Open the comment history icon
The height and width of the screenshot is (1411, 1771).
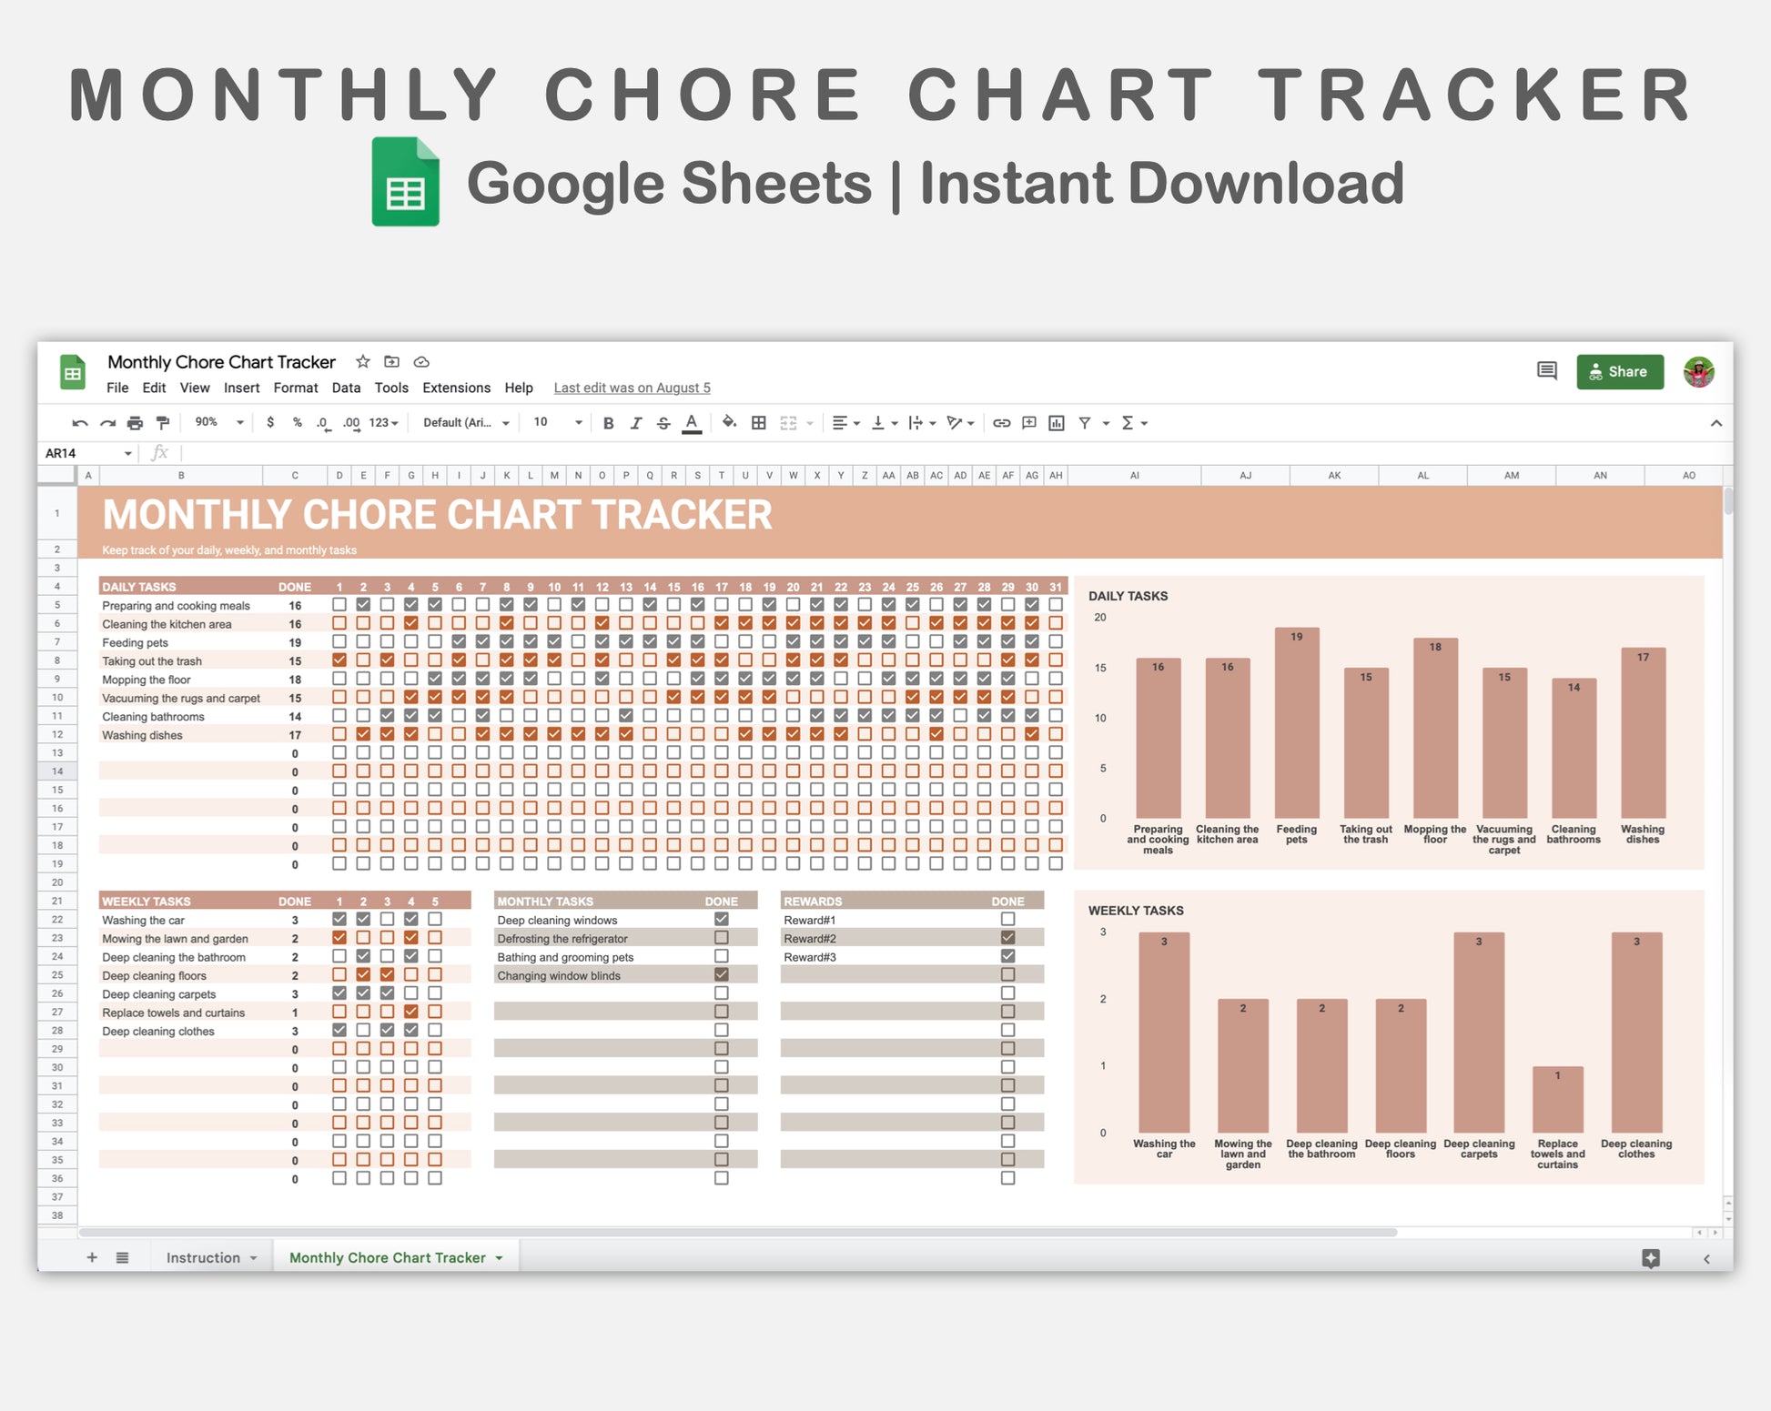click(x=1546, y=371)
